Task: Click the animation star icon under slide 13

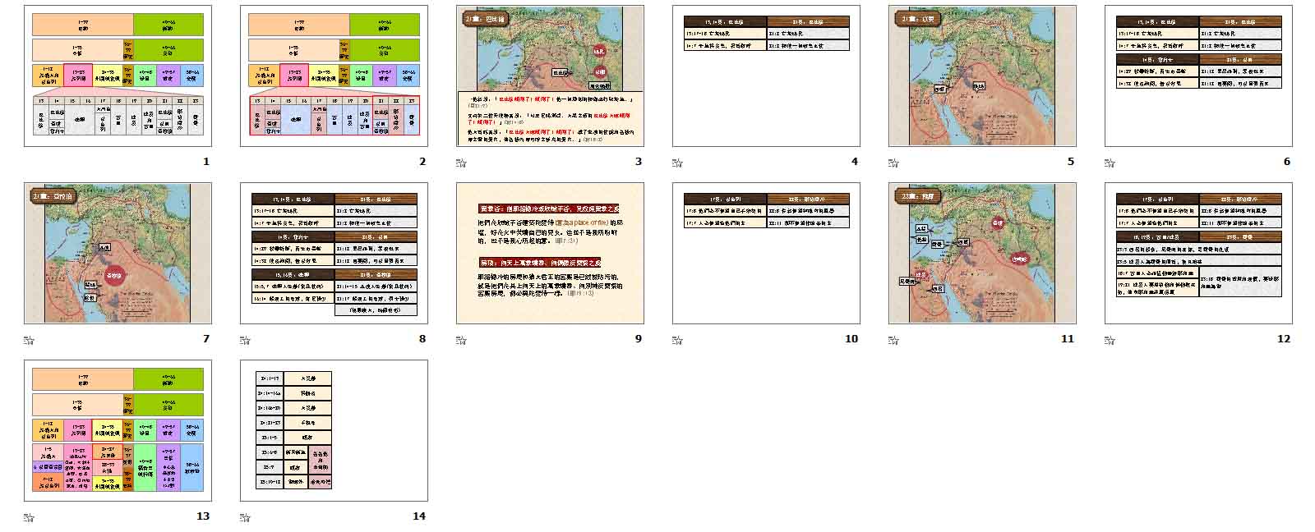Action: (28, 517)
